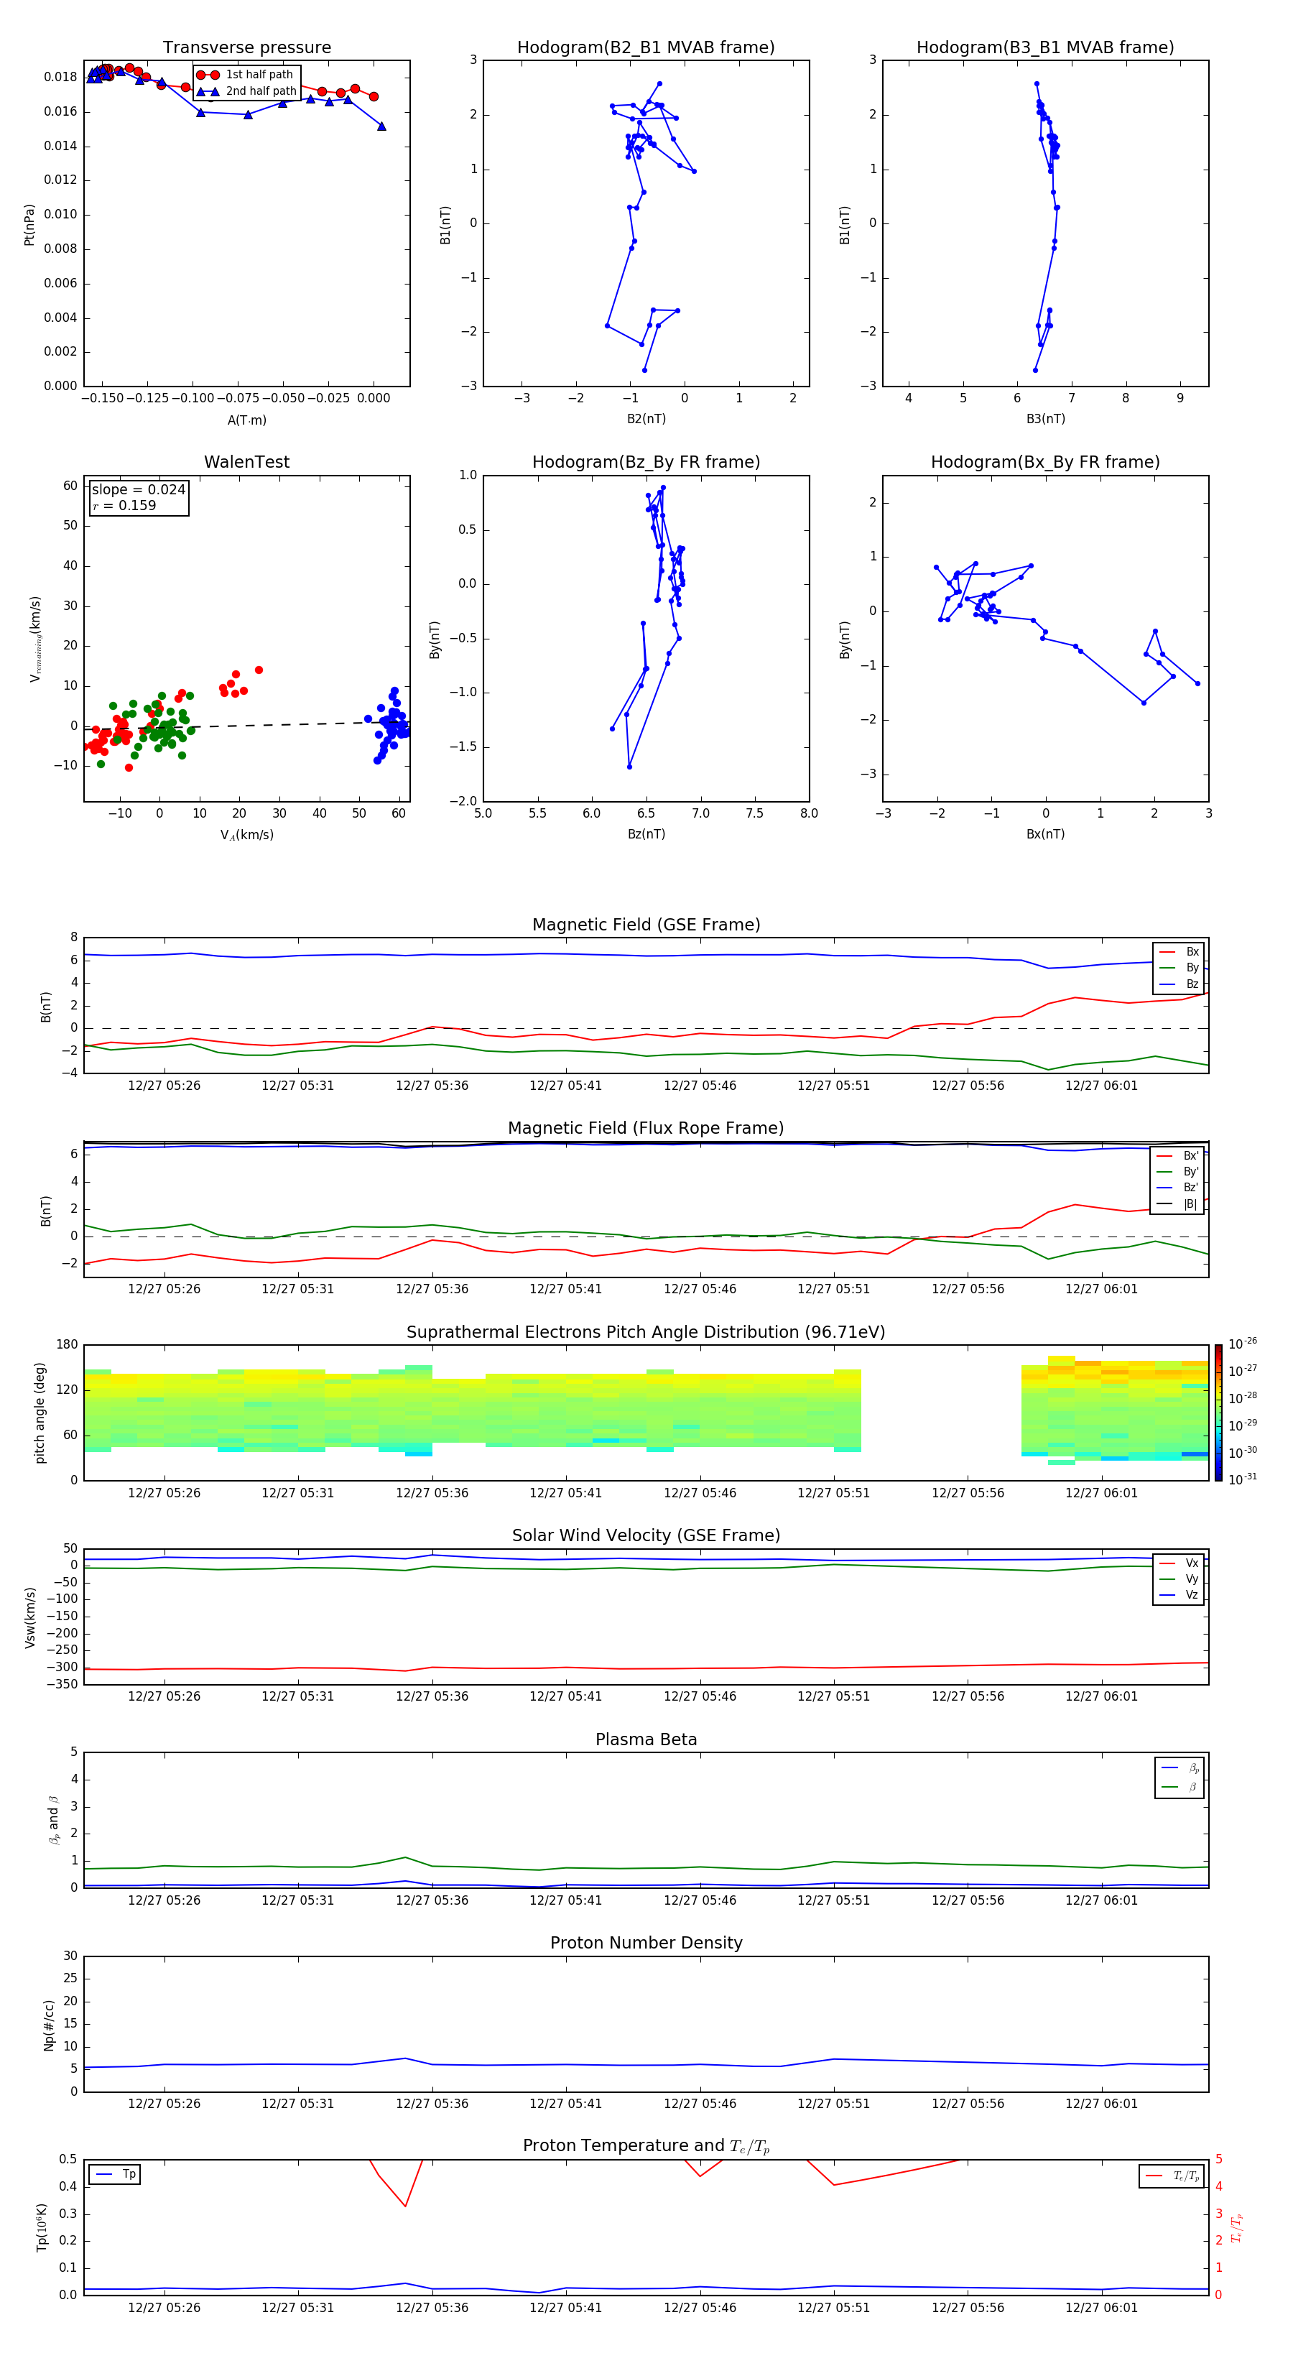The height and width of the screenshot is (2371, 1293).
Task: Click the Tp legend box
Action: pos(115,2175)
